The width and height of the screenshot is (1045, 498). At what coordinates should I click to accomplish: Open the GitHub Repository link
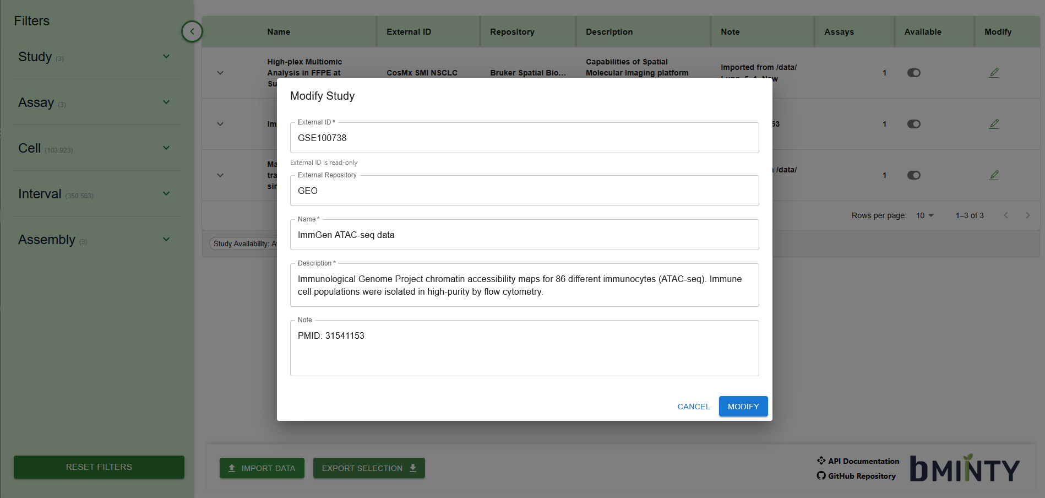click(861, 476)
